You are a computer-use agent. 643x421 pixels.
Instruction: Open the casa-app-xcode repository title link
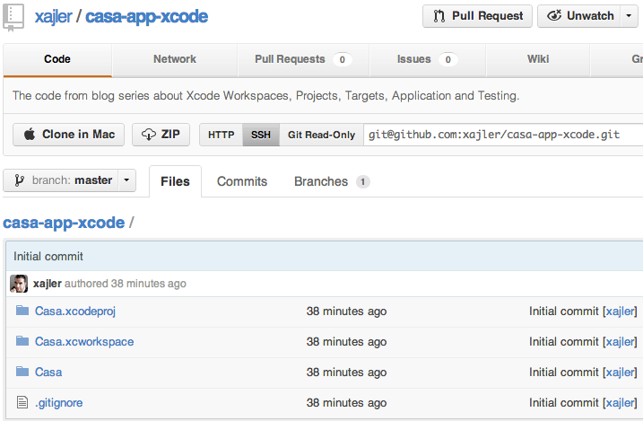146,17
